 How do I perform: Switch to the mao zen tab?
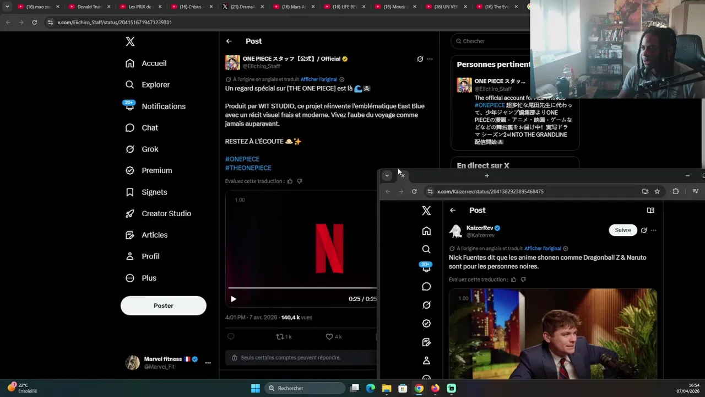[38, 7]
